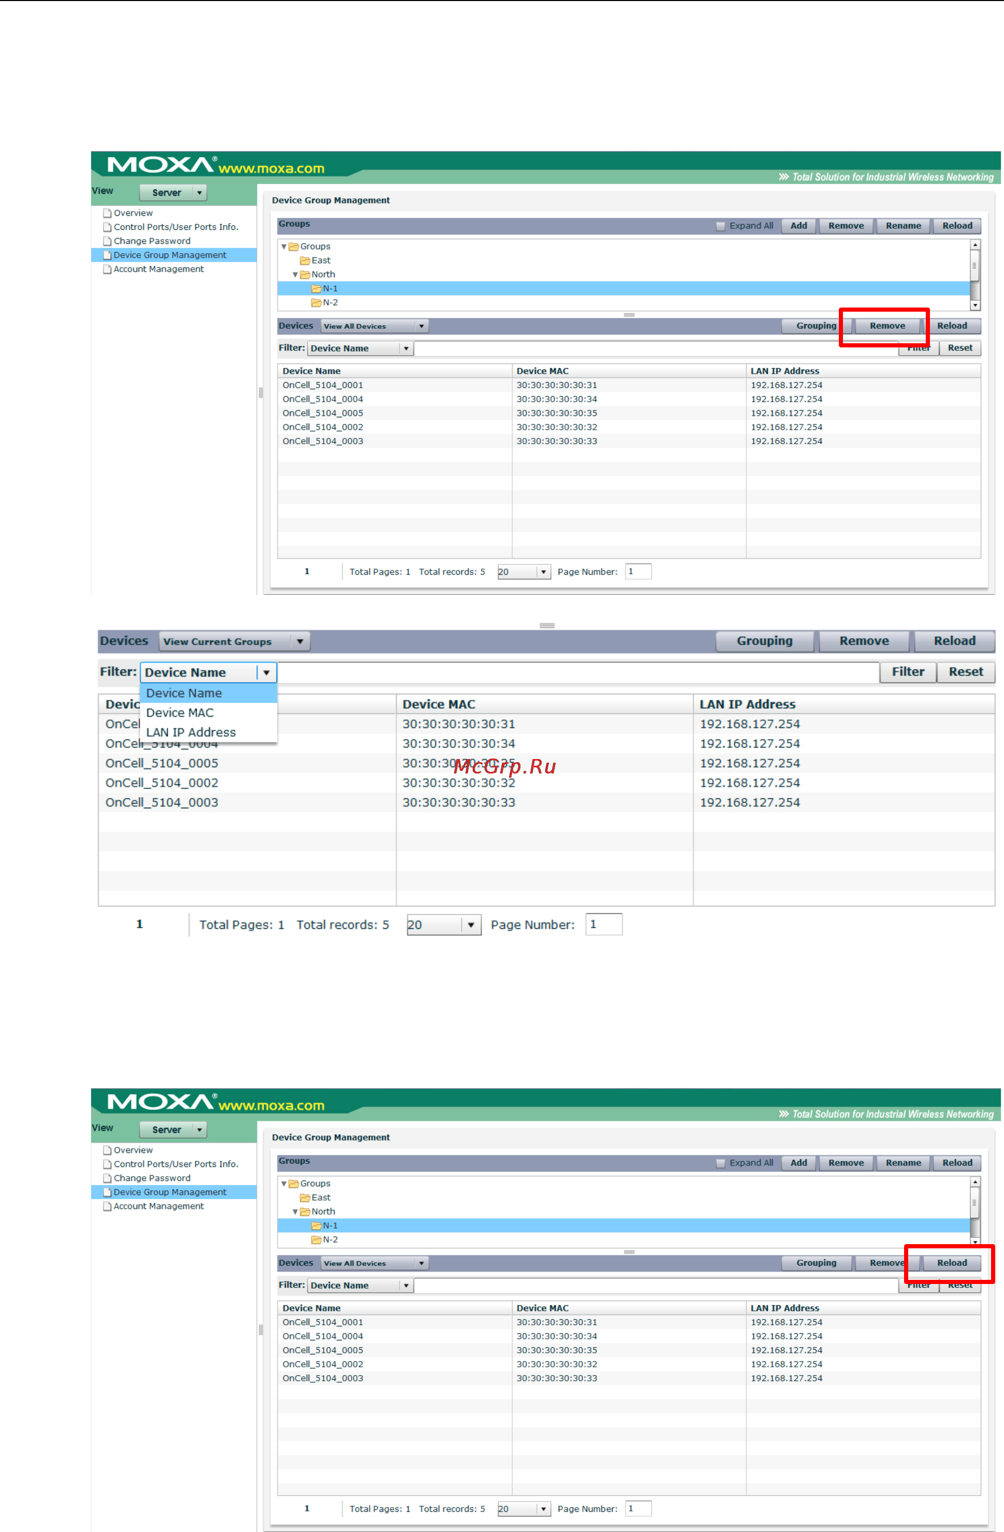Open page size 20 dropdown in upper screenshot
The height and width of the screenshot is (1532, 1004).
[524, 572]
